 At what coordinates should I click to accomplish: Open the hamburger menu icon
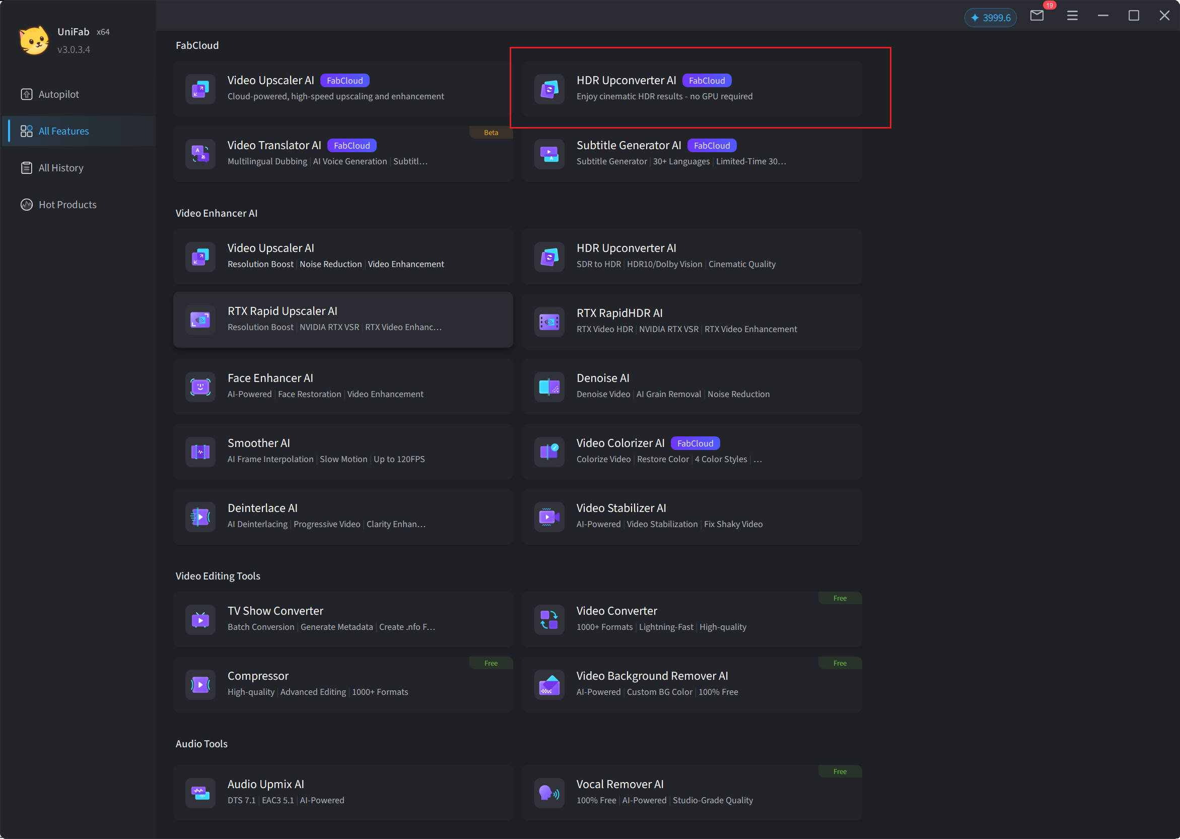1072,16
